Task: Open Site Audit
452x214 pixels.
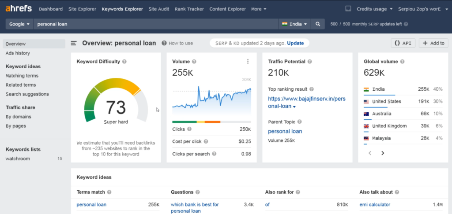Action: click(159, 9)
